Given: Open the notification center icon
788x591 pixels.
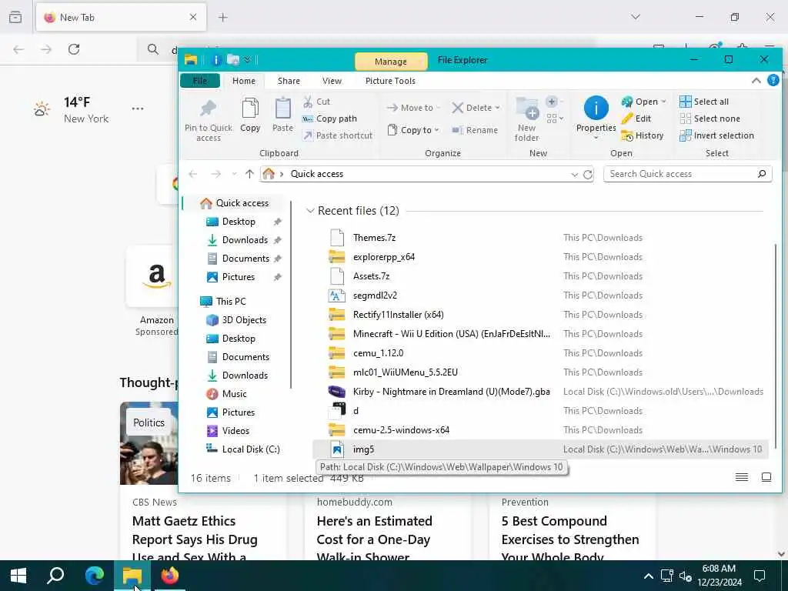Looking at the screenshot, I should (x=760, y=576).
